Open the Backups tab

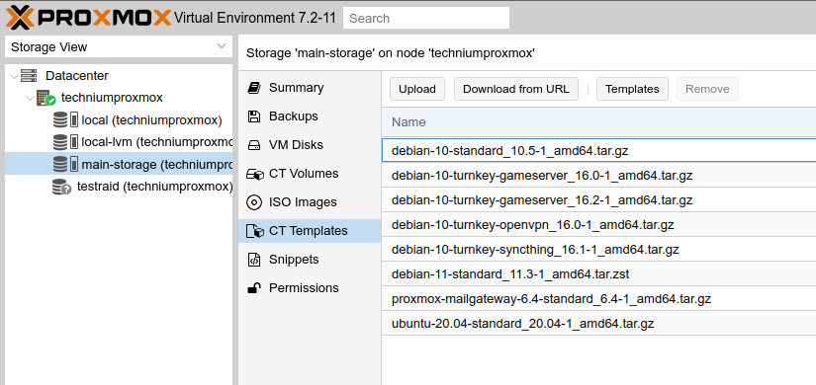(x=310, y=116)
